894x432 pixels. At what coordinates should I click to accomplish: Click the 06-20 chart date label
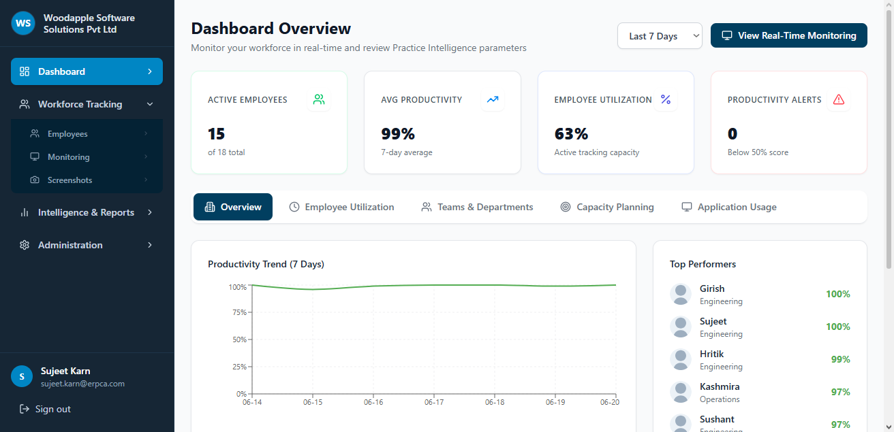tap(609, 402)
